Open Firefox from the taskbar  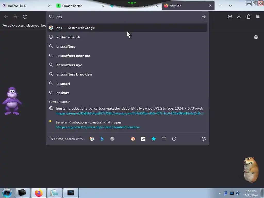[x=39, y=193]
